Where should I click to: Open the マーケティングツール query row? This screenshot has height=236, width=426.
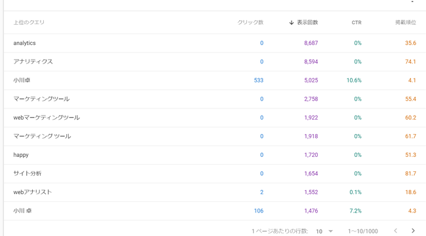(214, 99)
